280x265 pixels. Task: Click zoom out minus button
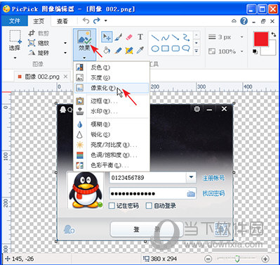[208, 259]
